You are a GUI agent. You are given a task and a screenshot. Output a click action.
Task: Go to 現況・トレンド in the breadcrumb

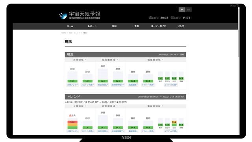click(x=74, y=33)
